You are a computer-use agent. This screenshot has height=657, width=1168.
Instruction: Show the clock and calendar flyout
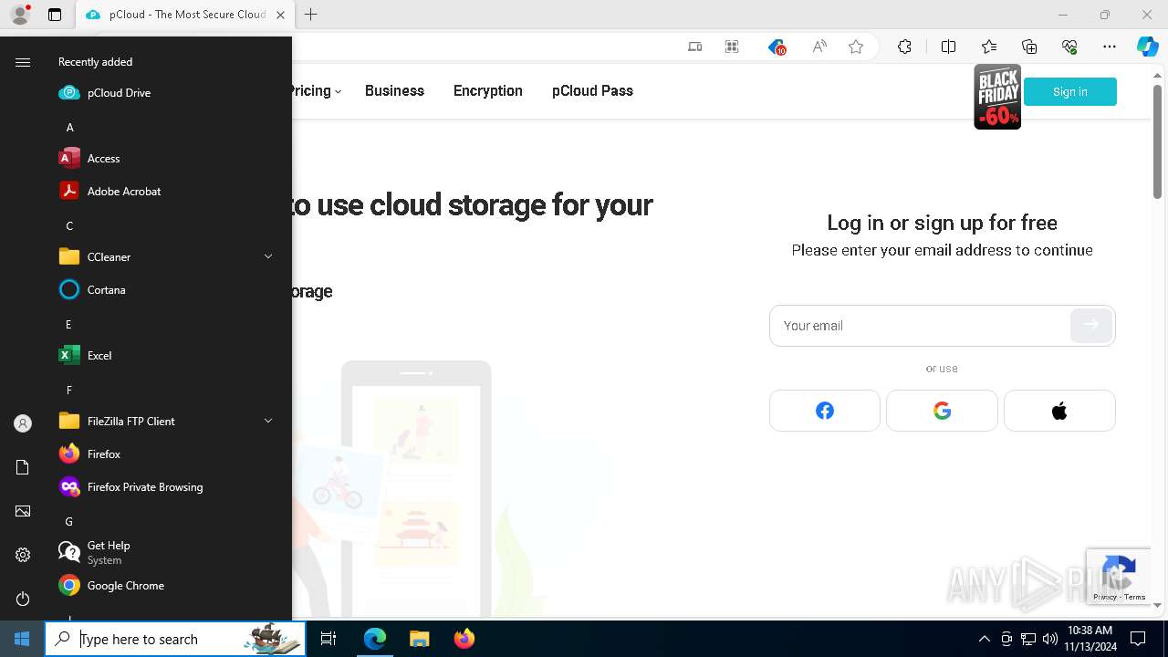coord(1090,639)
